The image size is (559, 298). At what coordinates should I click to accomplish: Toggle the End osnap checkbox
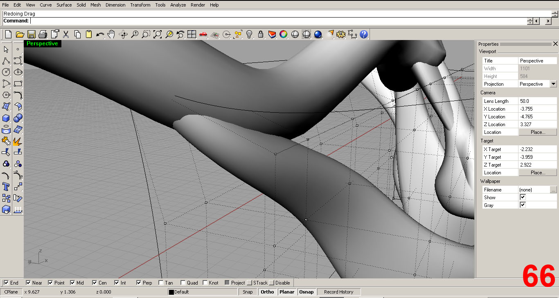[x=6, y=282]
